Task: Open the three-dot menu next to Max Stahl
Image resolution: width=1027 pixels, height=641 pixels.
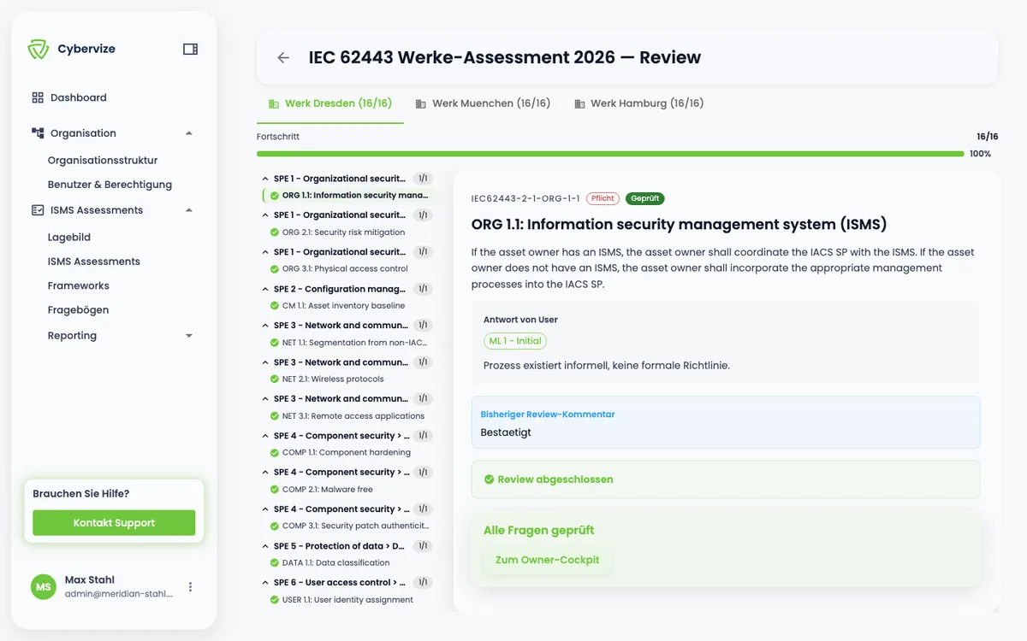Action: (190, 586)
